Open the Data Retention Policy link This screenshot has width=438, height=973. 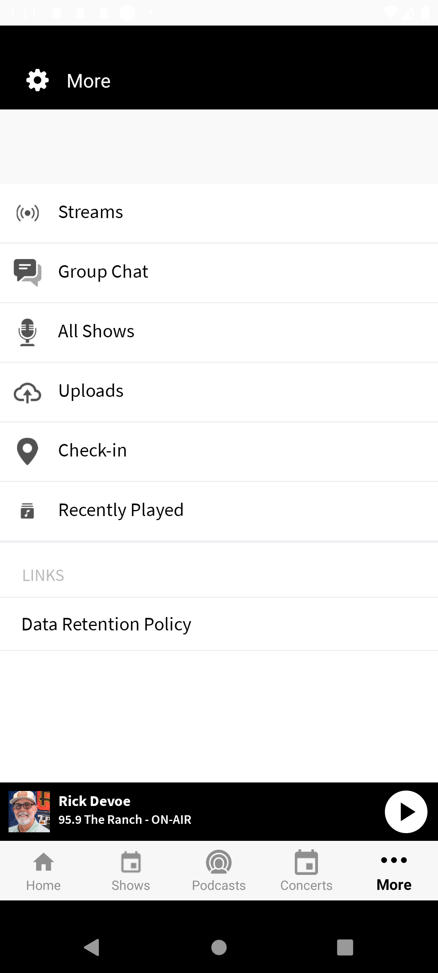pos(106,624)
